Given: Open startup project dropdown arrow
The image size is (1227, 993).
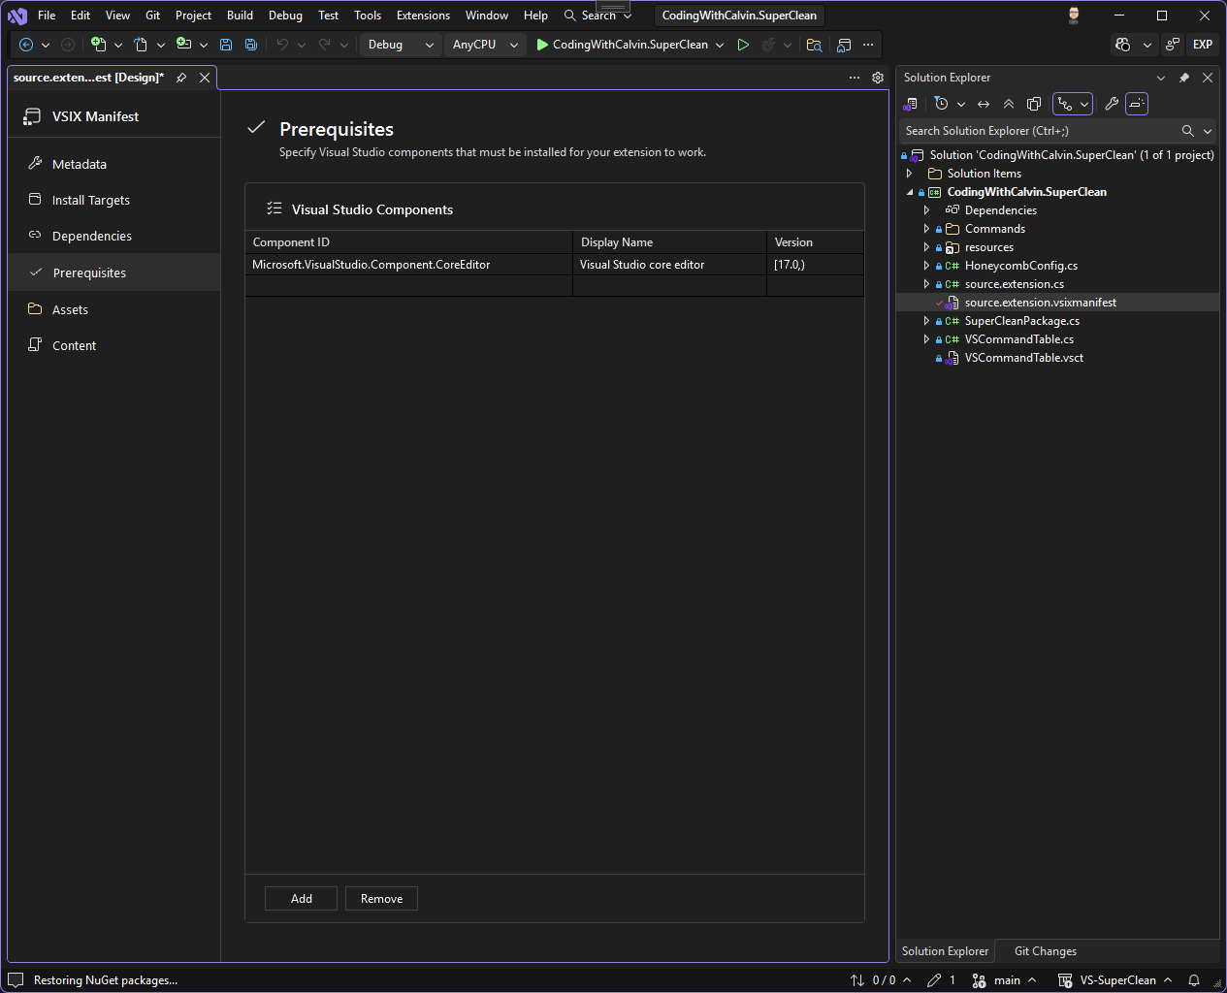Looking at the screenshot, I should pos(720,45).
